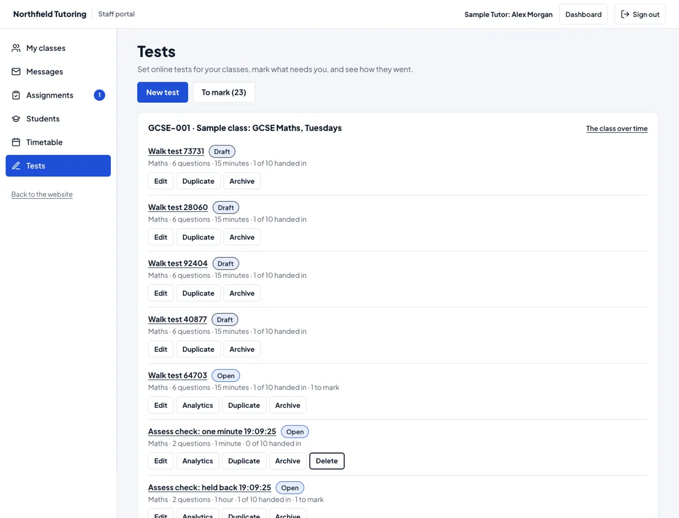This screenshot has height=518, width=679.
Task: Click the My classes people icon
Action: [x=16, y=48]
